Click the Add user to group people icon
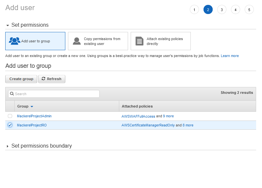Screen dimensions: 262x188 tap(15, 41)
